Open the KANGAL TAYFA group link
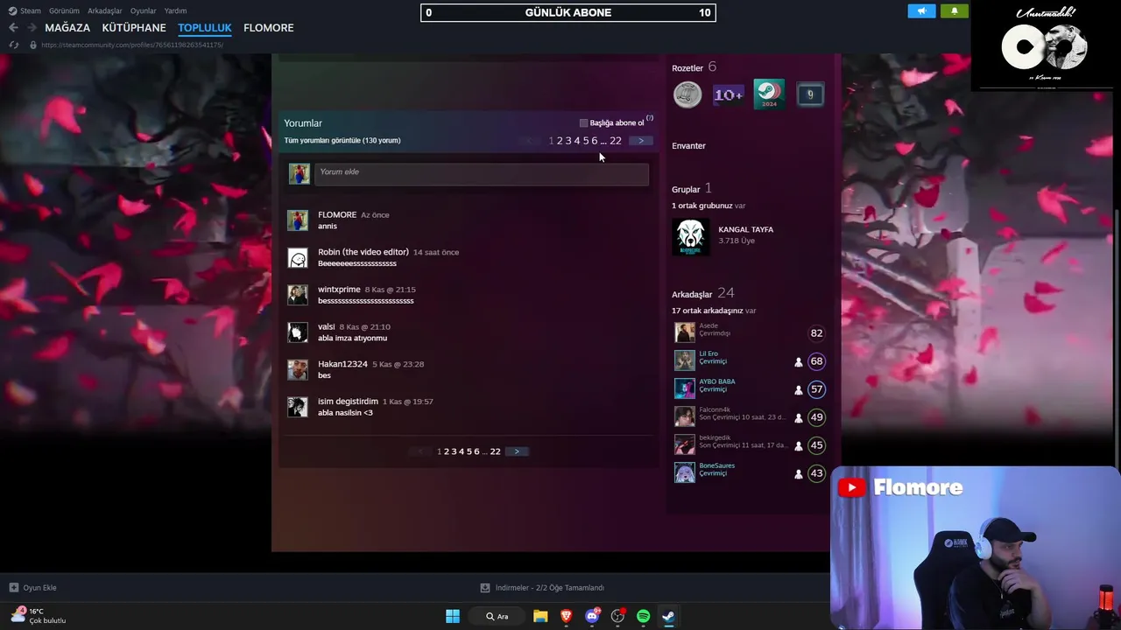 tap(746, 229)
